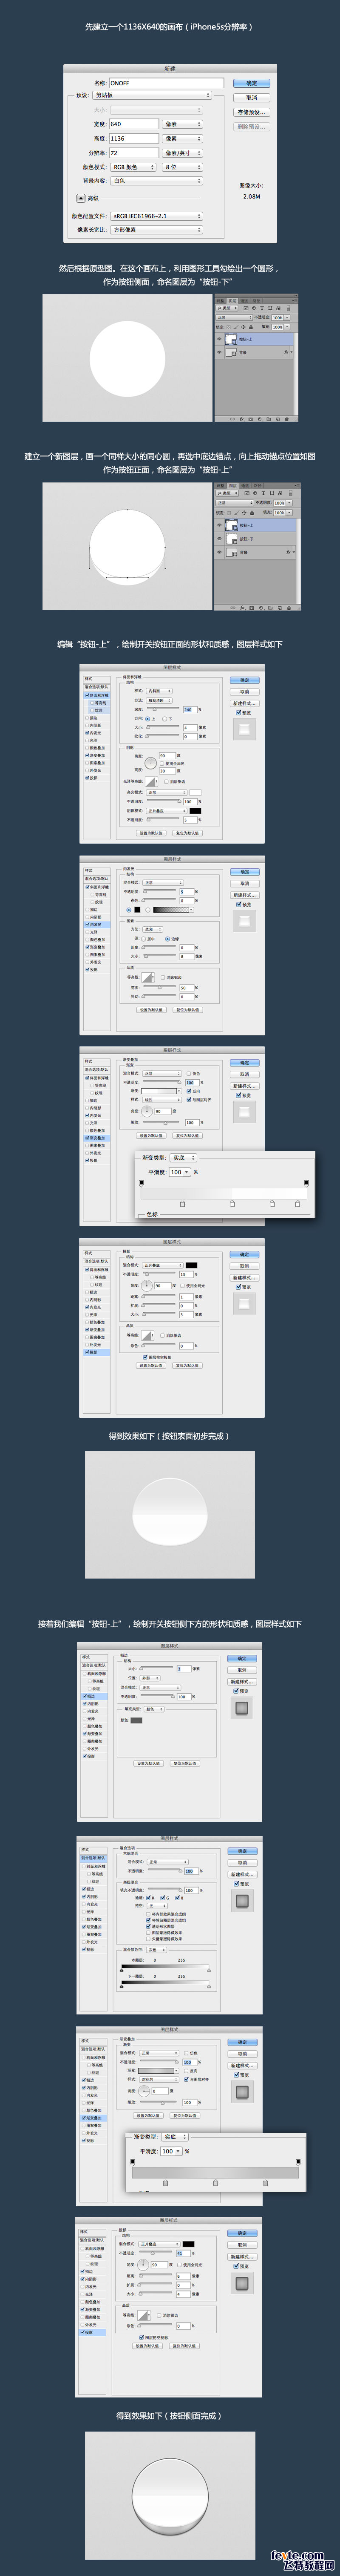Image resolution: width=340 pixels, height=2576 pixels.
Task: Select 边缘 source radio in 内发光 dialog
Action: click(167, 939)
